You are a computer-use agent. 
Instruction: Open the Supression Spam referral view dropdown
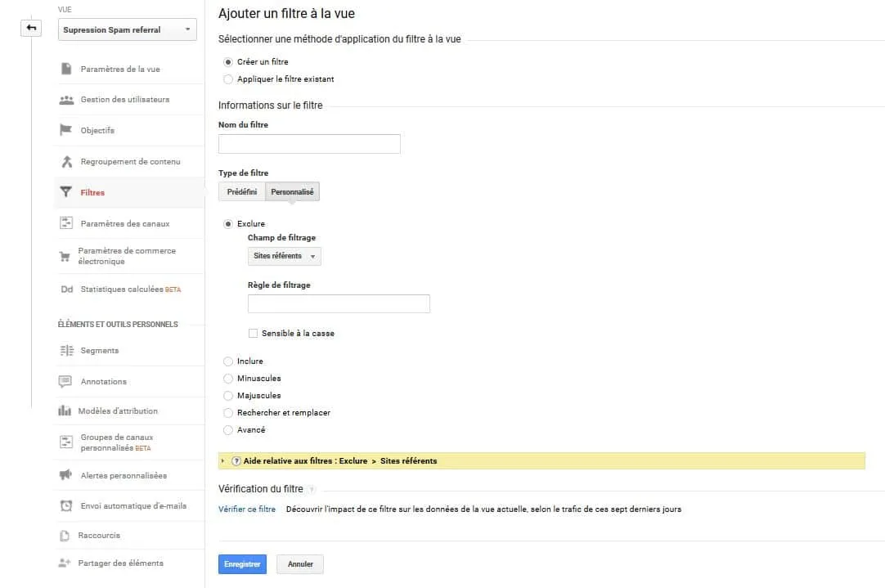[127, 30]
